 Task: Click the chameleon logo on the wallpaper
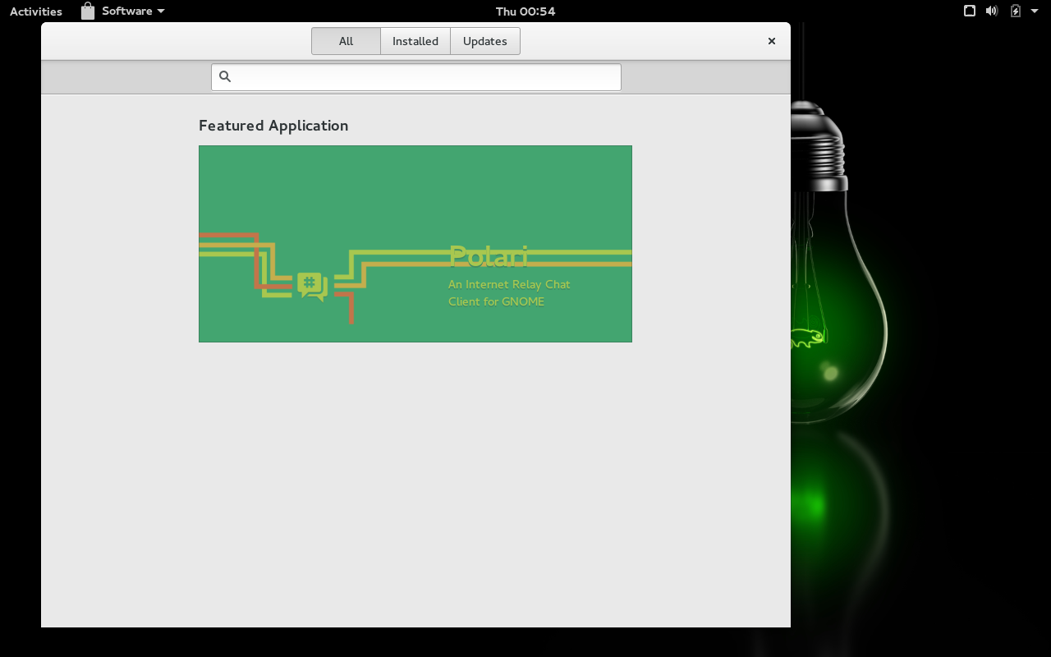tap(808, 338)
